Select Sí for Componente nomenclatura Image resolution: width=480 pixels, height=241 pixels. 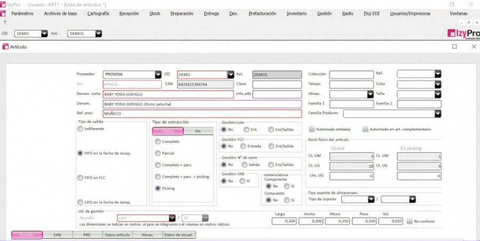coord(287,186)
